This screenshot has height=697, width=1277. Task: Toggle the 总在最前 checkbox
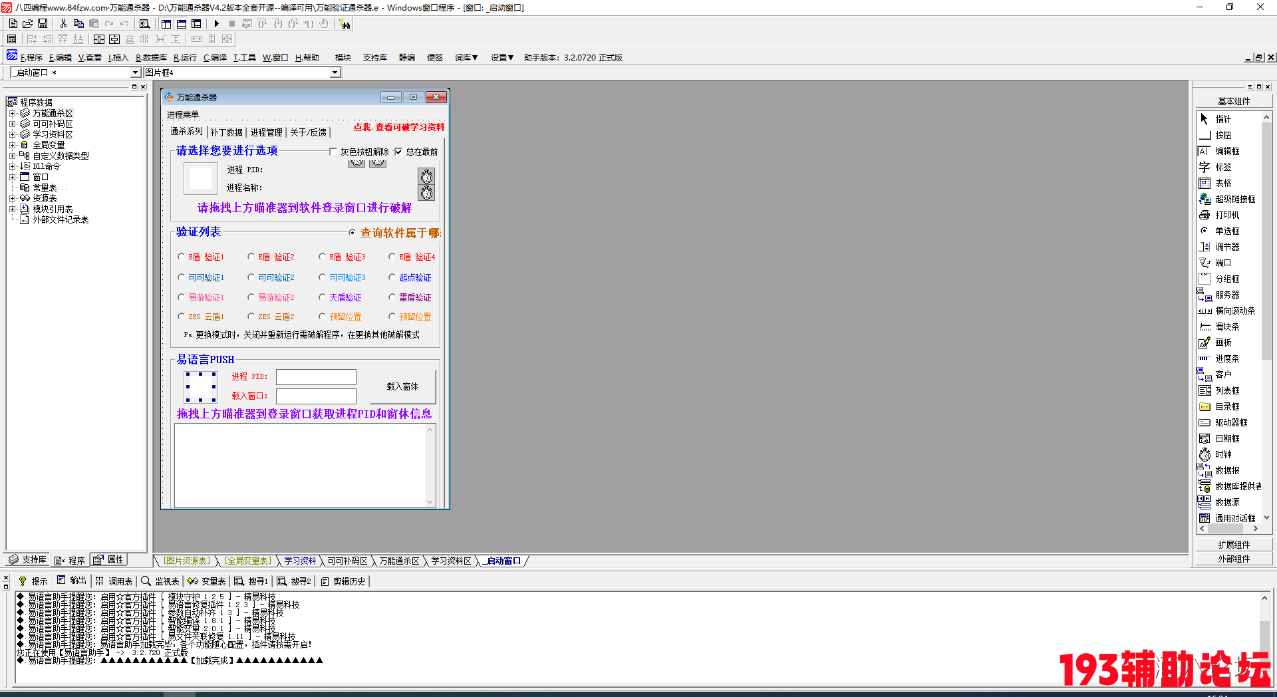pos(398,152)
